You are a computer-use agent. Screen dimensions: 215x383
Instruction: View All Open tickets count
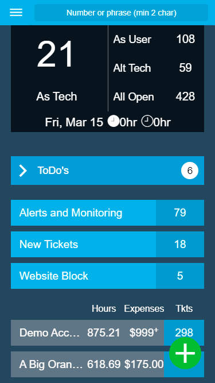point(154,96)
